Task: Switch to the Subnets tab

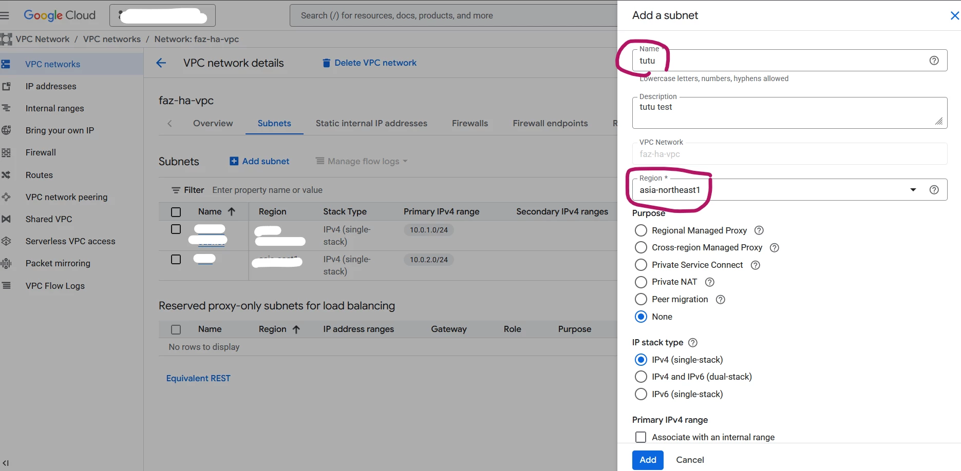Action: pos(274,123)
